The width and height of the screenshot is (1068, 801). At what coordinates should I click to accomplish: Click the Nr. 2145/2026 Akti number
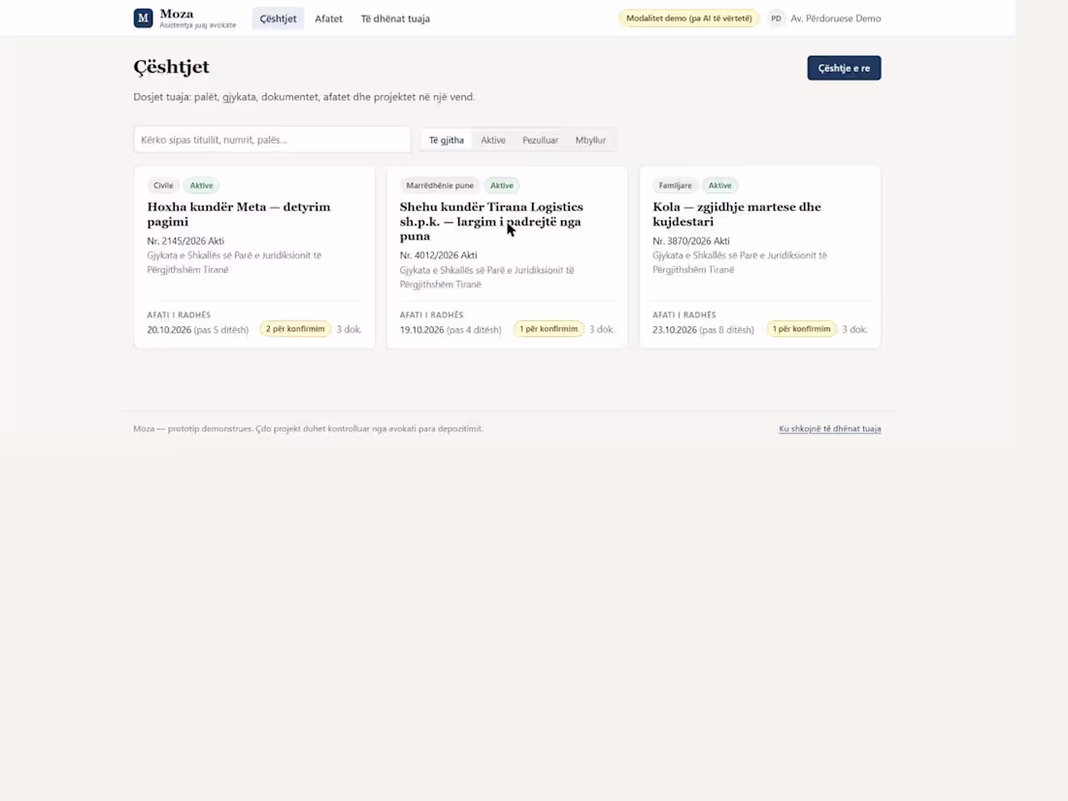pyautogui.click(x=185, y=241)
